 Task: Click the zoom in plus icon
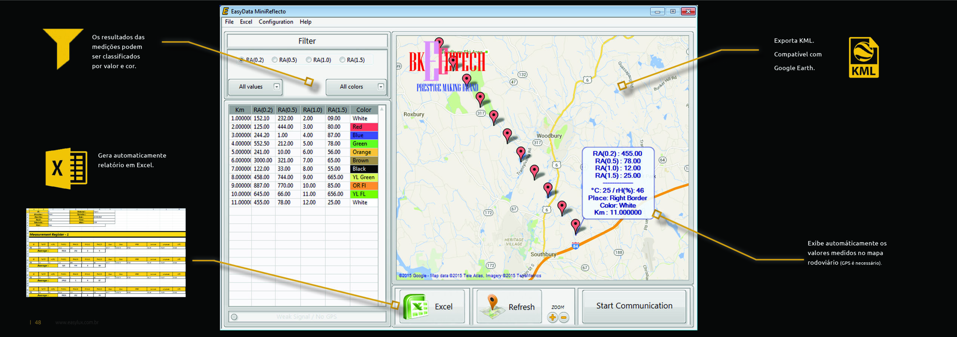552,317
